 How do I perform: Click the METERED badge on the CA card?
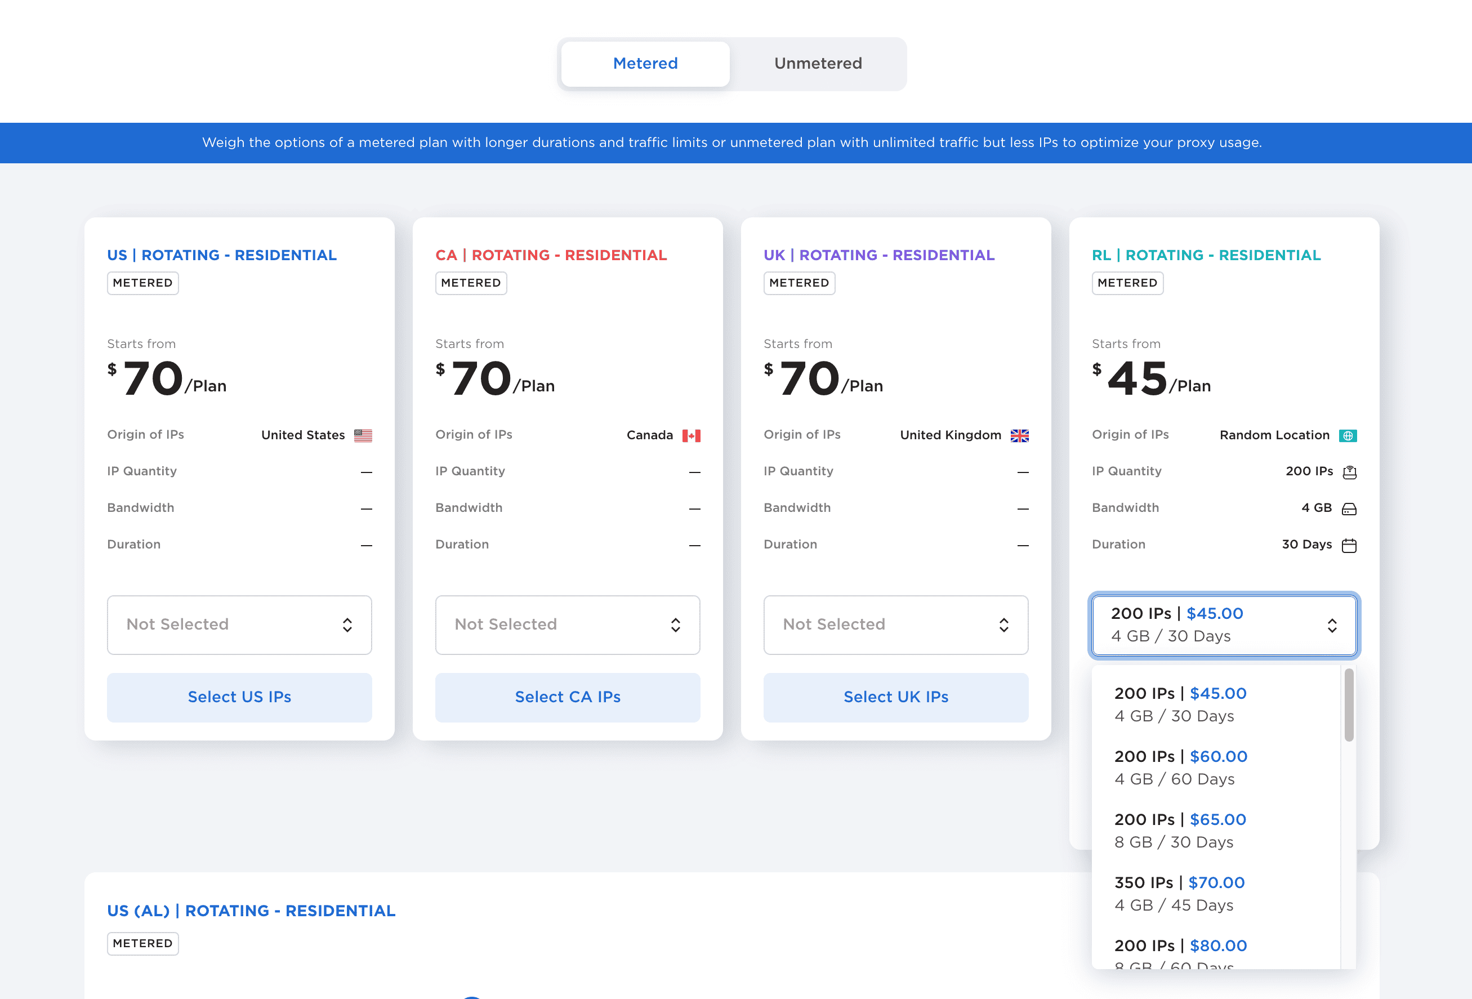pos(471,283)
